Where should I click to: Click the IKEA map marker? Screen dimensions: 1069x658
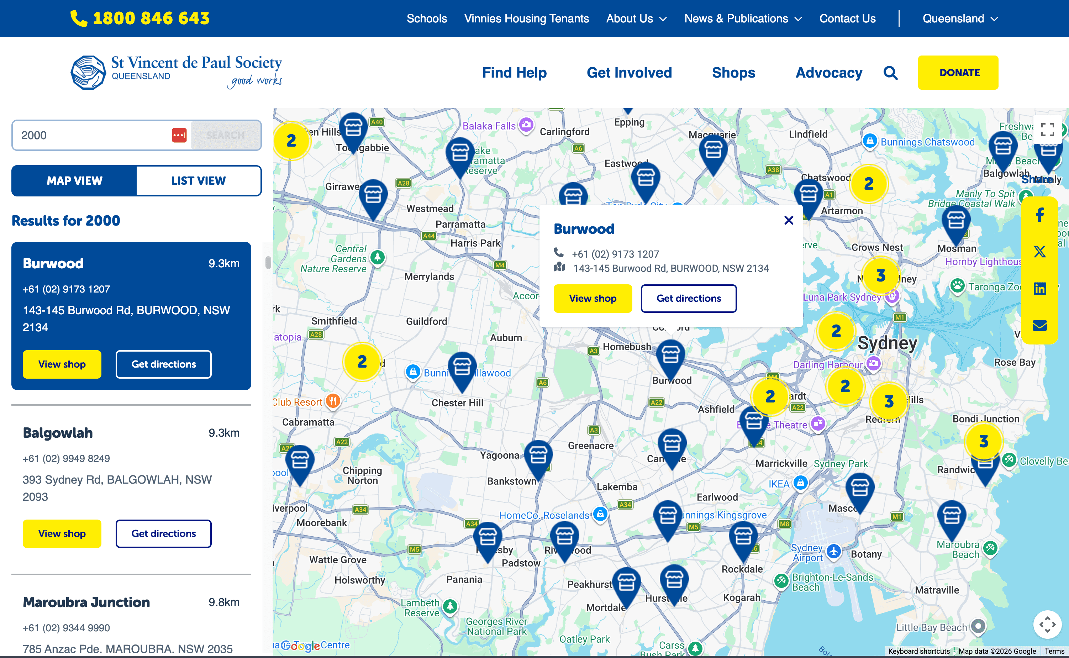[800, 483]
